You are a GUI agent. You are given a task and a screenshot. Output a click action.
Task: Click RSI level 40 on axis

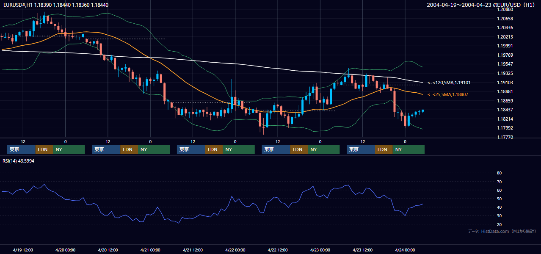499,207
